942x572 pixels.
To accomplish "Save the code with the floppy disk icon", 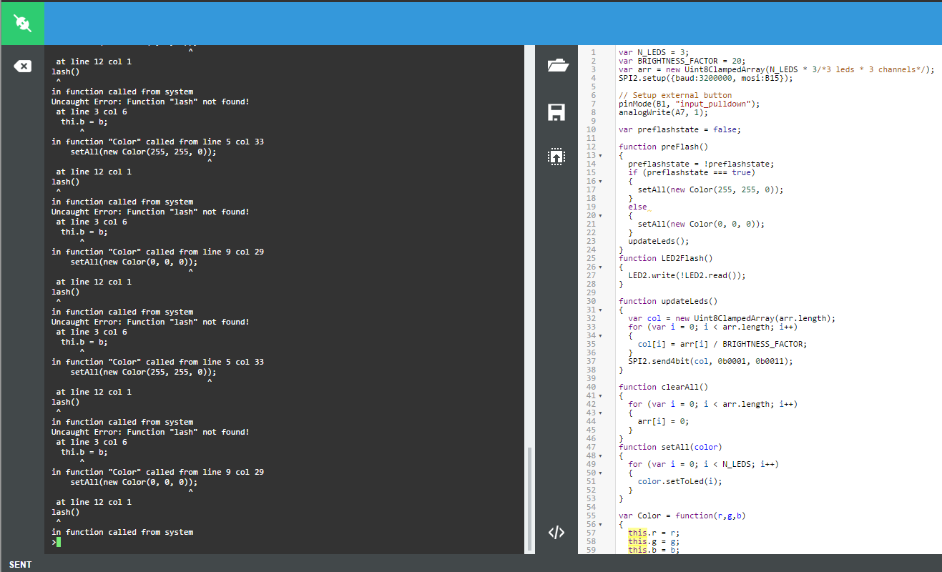I will pos(556,112).
